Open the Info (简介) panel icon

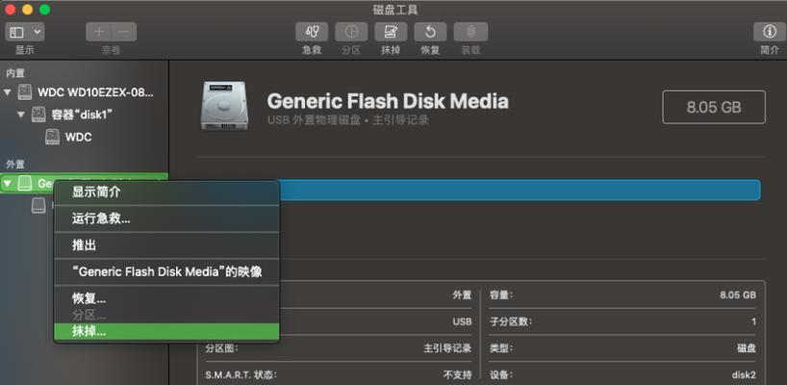[x=769, y=32]
